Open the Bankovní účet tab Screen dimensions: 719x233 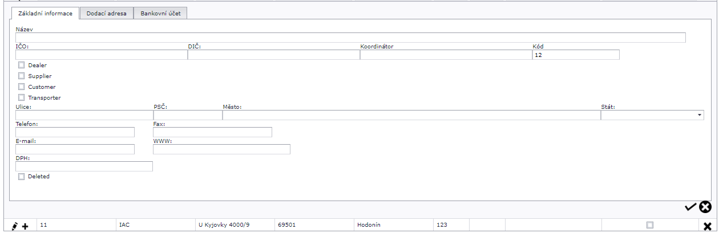click(x=160, y=13)
